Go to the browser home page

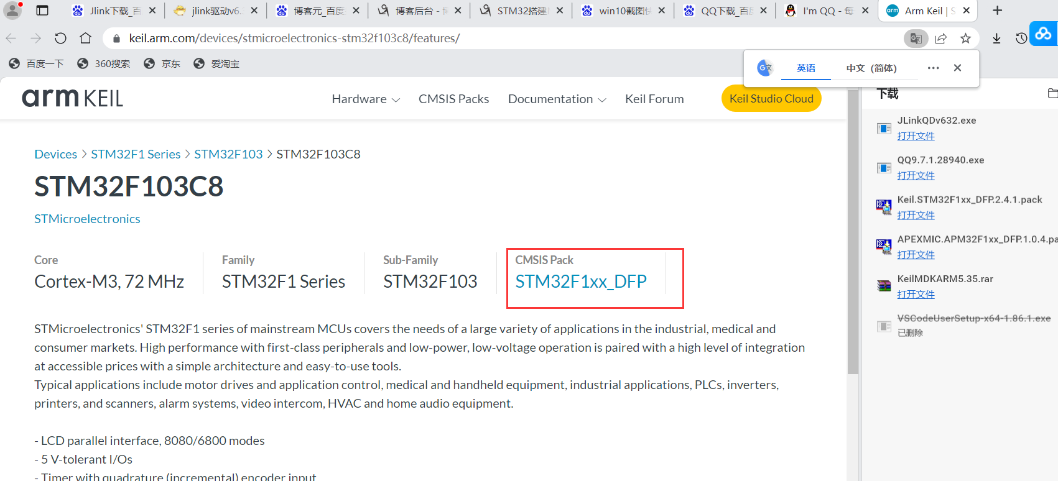tap(86, 39)
